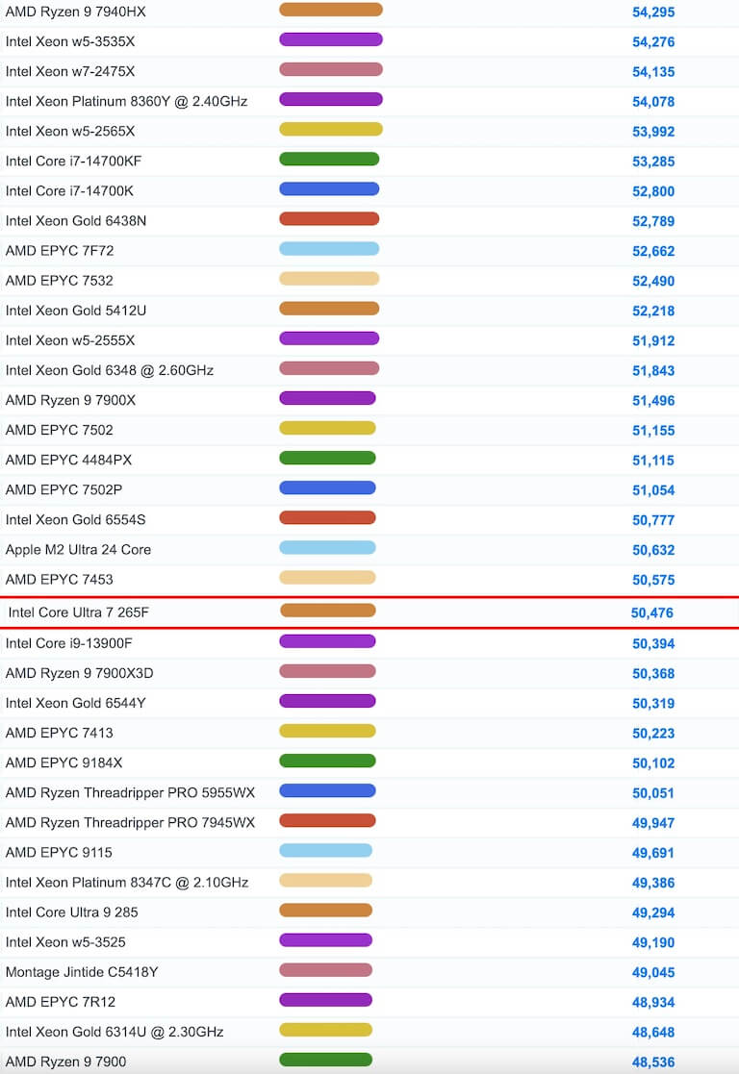
Task: Open AMD EPYC 7413 entry
Action: 60,733
